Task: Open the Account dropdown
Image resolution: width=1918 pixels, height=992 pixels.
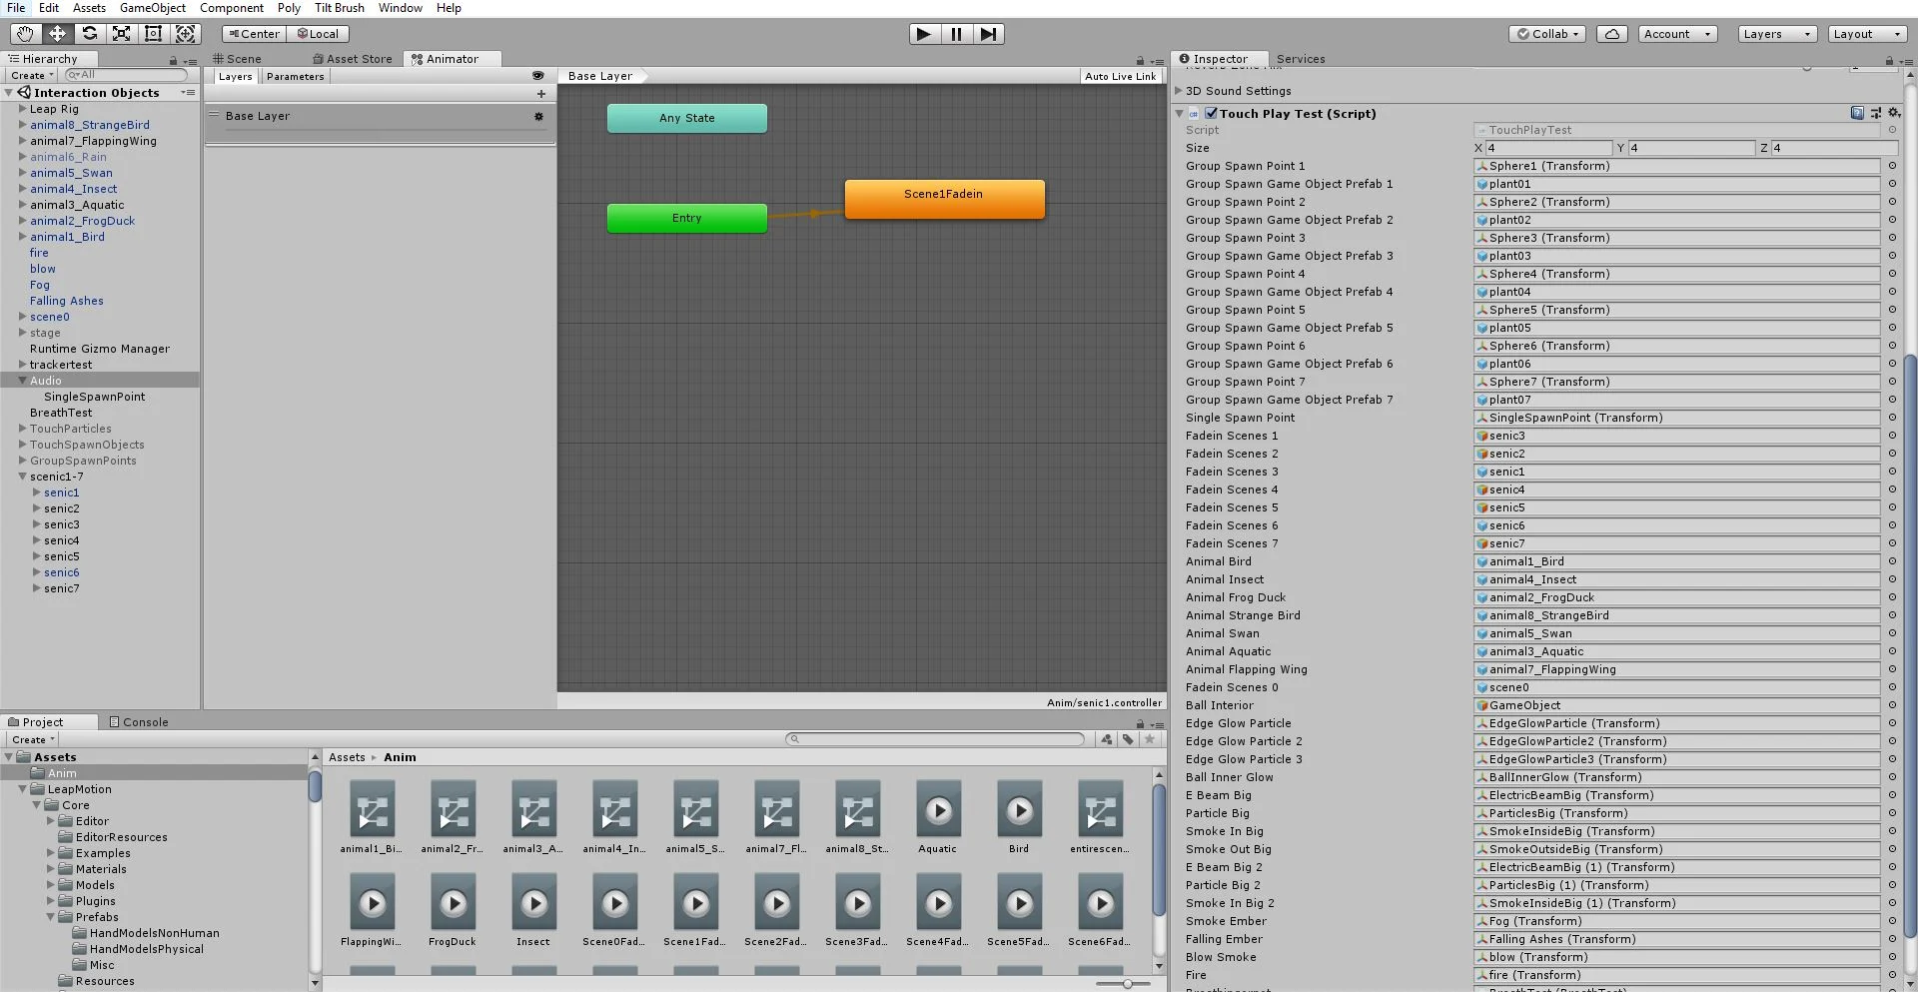Action: tap(1677, 34)
